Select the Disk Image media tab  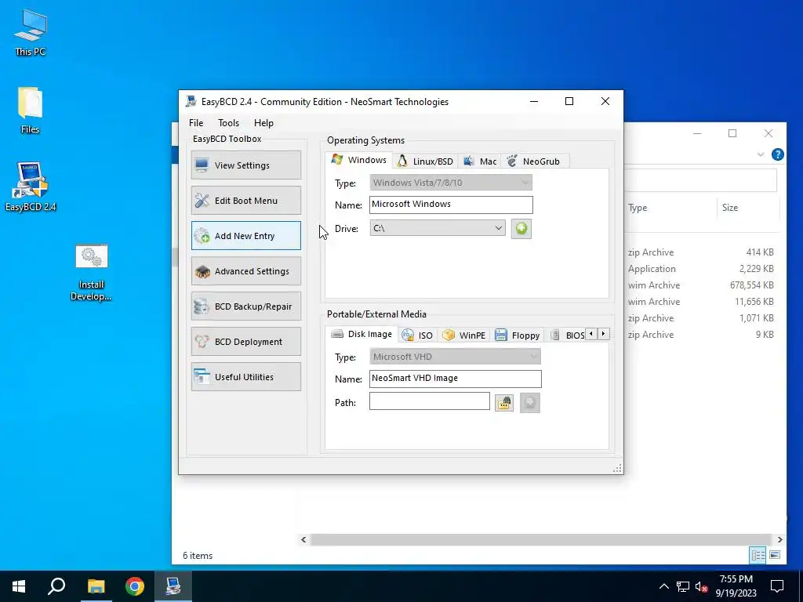pyautogui.click(x=361, y=334)
